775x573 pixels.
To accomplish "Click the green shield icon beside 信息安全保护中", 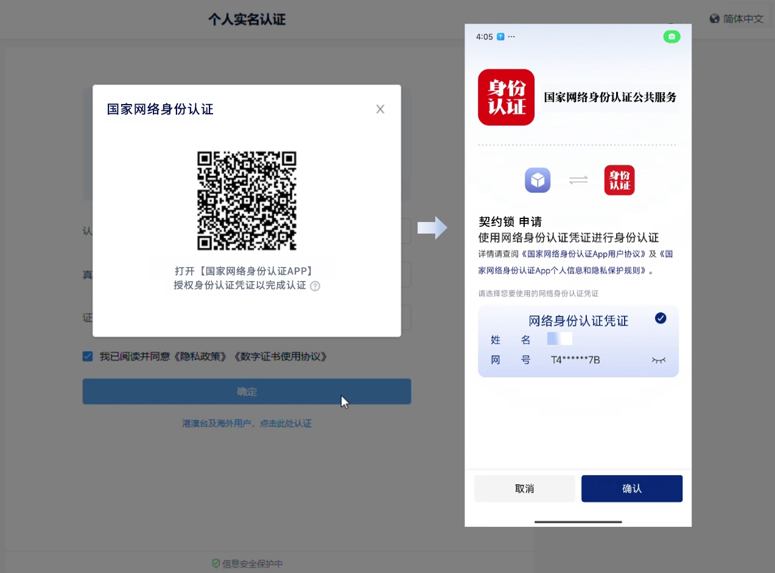I will [x=216, y=563].
